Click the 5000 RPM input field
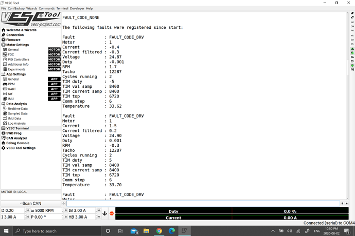Screen dimensions: 355x236 pos(48,210)
